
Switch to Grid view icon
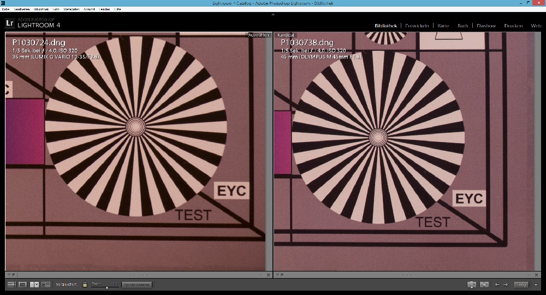[11, 285]
